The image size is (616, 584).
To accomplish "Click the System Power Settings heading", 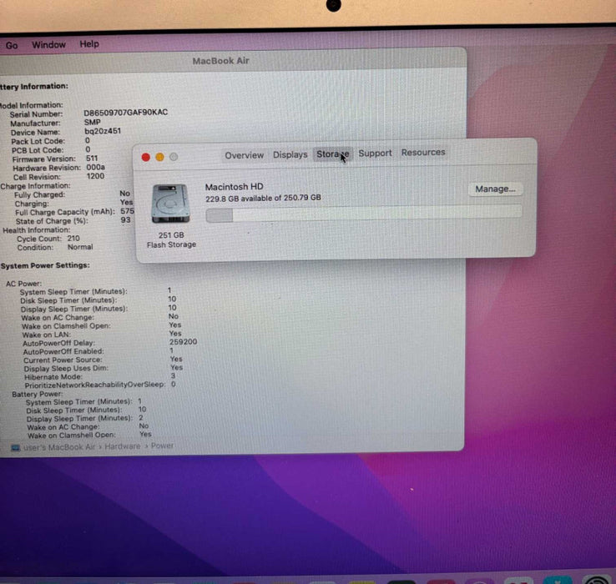I will (45, 265).
